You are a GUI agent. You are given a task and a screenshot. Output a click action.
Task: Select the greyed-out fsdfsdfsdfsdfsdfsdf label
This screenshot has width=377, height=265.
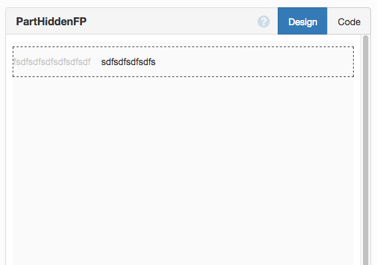pyautogui.click(x=52, y=62)
